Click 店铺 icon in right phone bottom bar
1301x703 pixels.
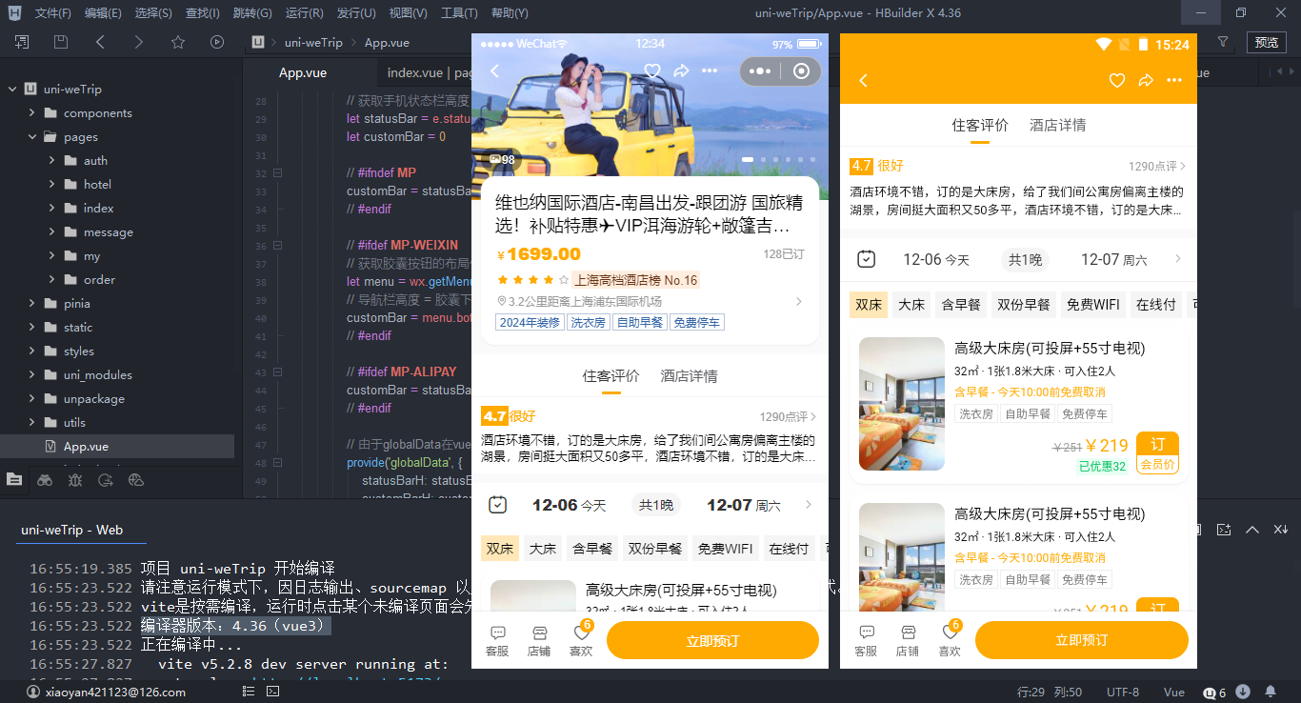pyautogui.click(x=908, y=641)
